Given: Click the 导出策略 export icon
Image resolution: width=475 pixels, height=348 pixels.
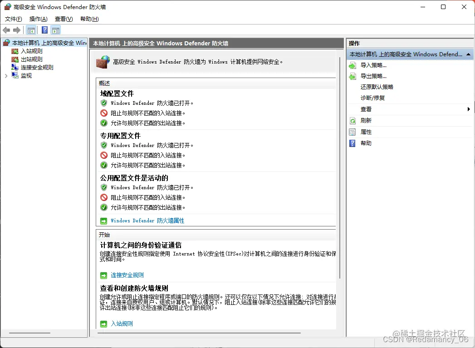Looking at the screenshot, I should click(353, 76).
